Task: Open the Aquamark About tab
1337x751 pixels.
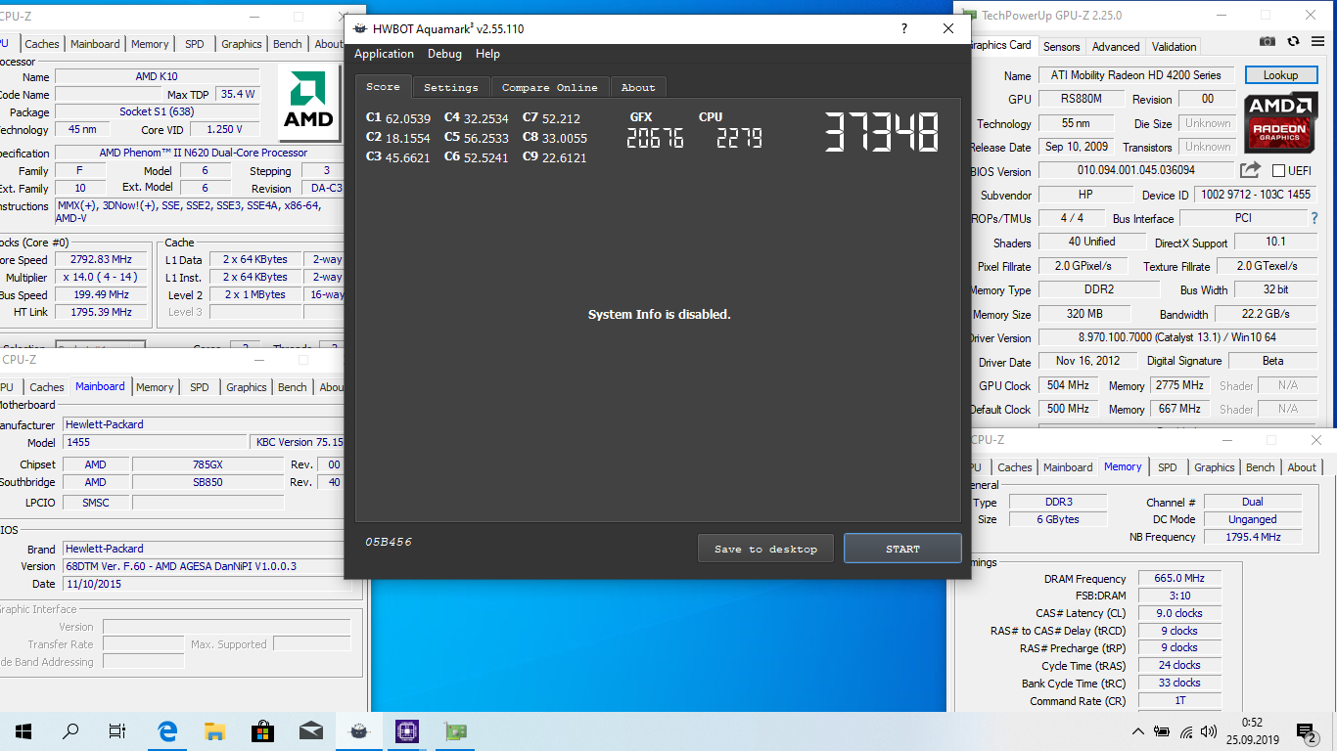Action: pos(638,87)
